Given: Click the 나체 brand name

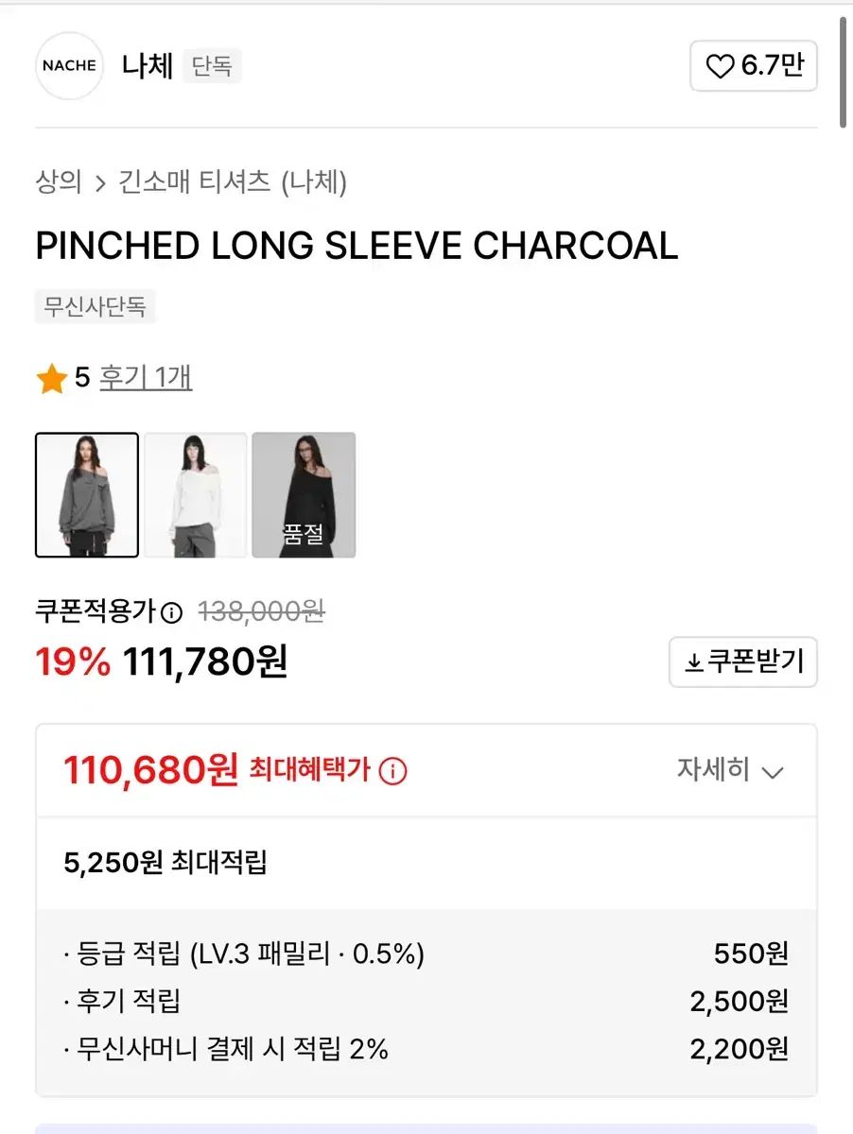Looking at the screenshot, I should click(148, 66).
